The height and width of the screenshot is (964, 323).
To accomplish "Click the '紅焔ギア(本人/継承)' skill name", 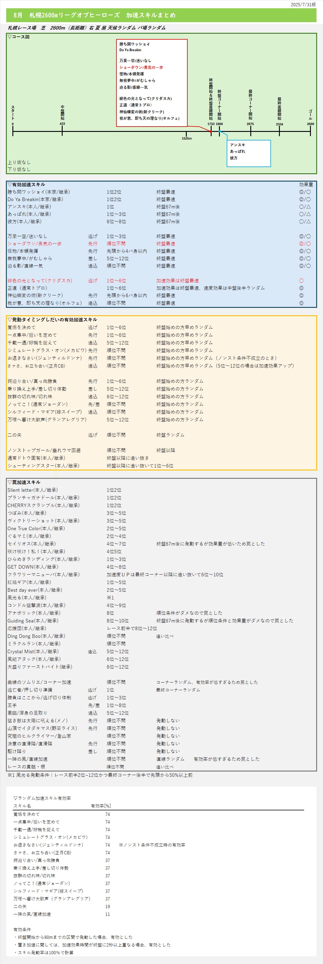I will [29, 582].
